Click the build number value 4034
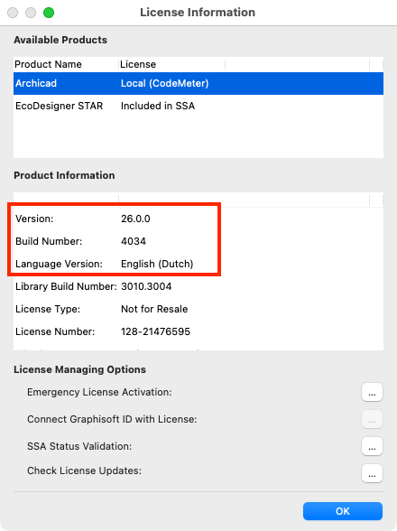This screenshot has height=531, width=397. [x=134, y=241]
